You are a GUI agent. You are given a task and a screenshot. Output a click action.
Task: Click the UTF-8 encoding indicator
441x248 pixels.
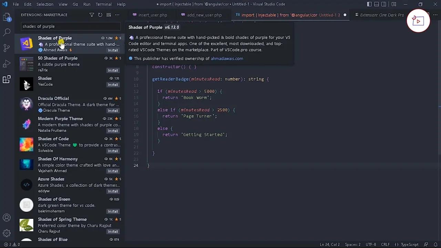pyautogui.click(x=371, y=244)
